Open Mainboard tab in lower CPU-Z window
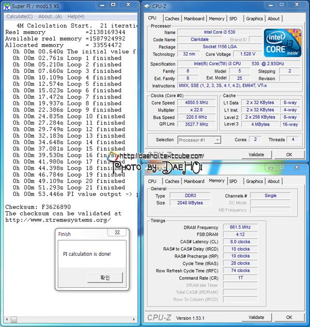 pyautogui.click(x=194, y=181)
